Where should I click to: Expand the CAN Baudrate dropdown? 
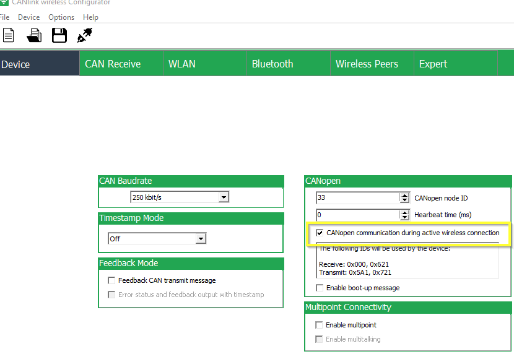224,197
